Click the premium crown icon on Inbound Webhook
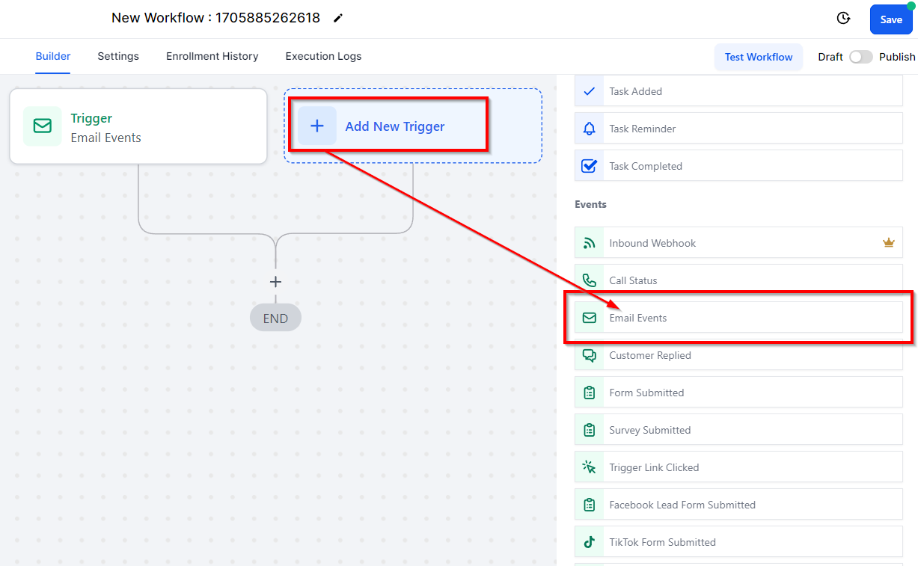Image resolution: width=918 pixels, height=566 pixels. point(888,242)
